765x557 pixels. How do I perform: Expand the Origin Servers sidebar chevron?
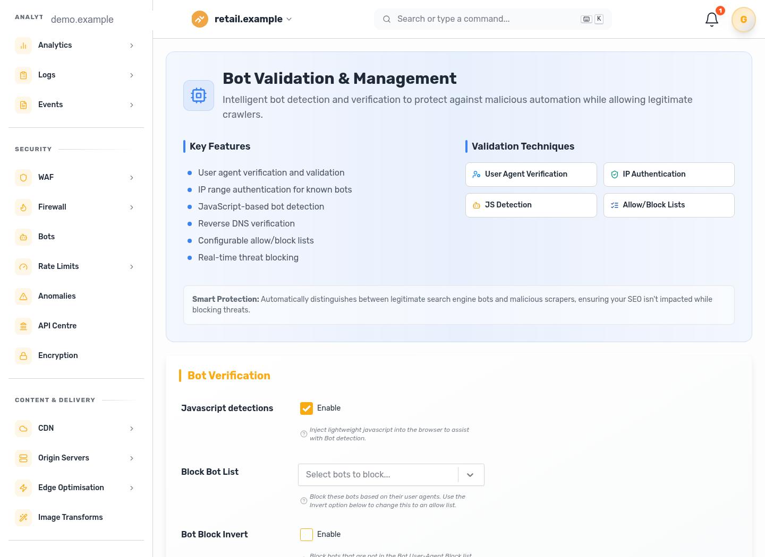tap(132, 458)
